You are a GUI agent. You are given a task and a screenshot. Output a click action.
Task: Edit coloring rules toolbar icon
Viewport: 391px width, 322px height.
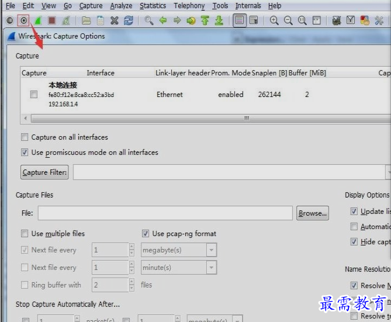coord(365,20)
